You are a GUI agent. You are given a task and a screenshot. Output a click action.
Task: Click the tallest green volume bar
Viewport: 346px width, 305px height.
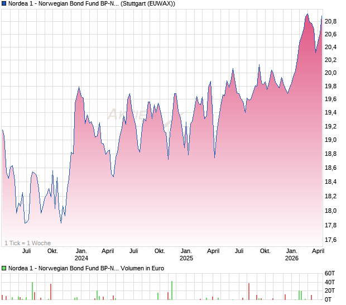pyautogui.click(x=172, y=290)
